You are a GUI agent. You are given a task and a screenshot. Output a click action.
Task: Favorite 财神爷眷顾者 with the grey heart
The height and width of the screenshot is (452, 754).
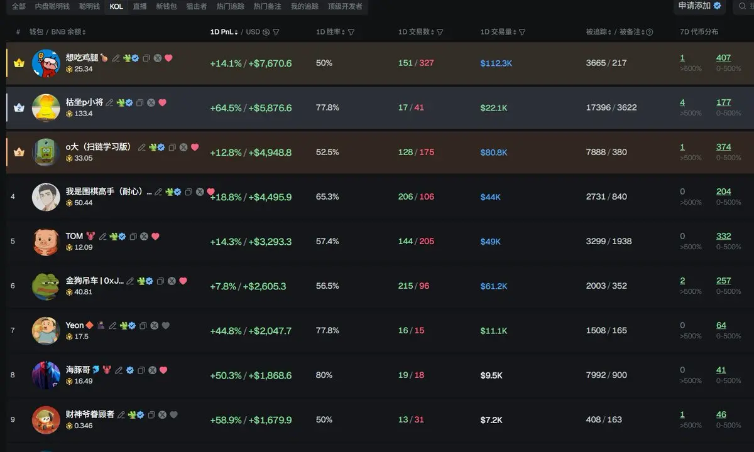(x=174, y=415)
